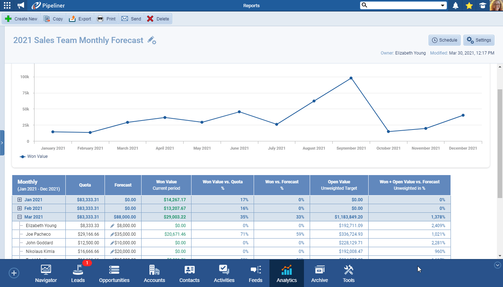Open the app grid launcher icon
This screenshot has height=287, width=503.
click(x=7, y=5)
